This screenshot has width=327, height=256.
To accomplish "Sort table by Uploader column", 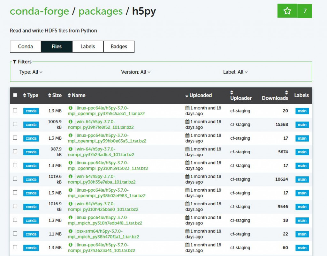I will coord(241,96).
